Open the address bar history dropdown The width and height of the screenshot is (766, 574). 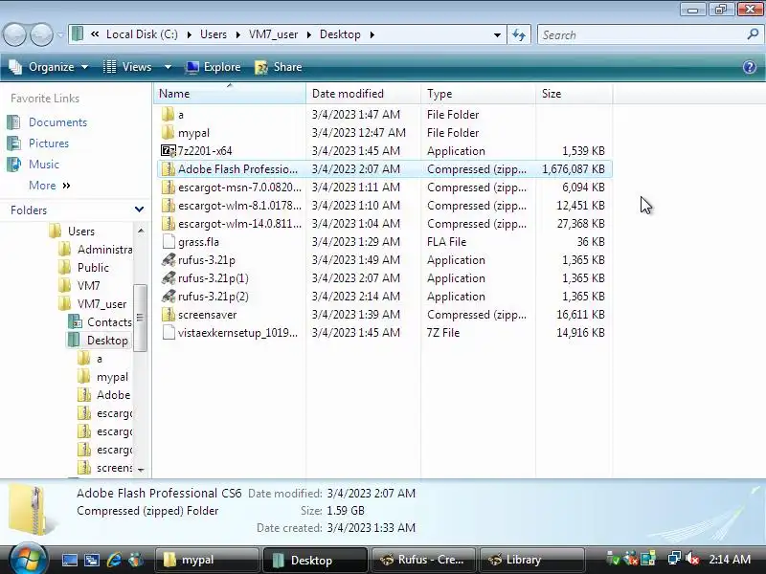coord(497,35)
